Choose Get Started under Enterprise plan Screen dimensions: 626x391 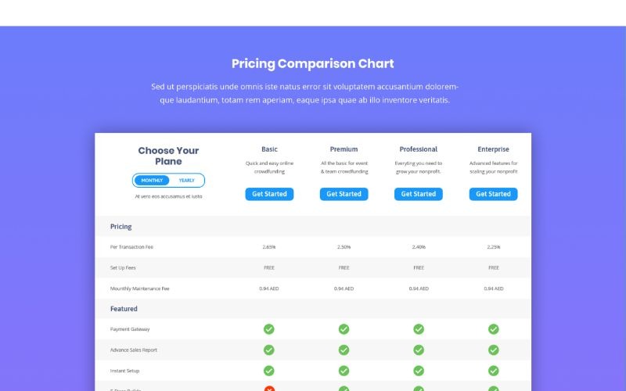(x=493, y=194)
